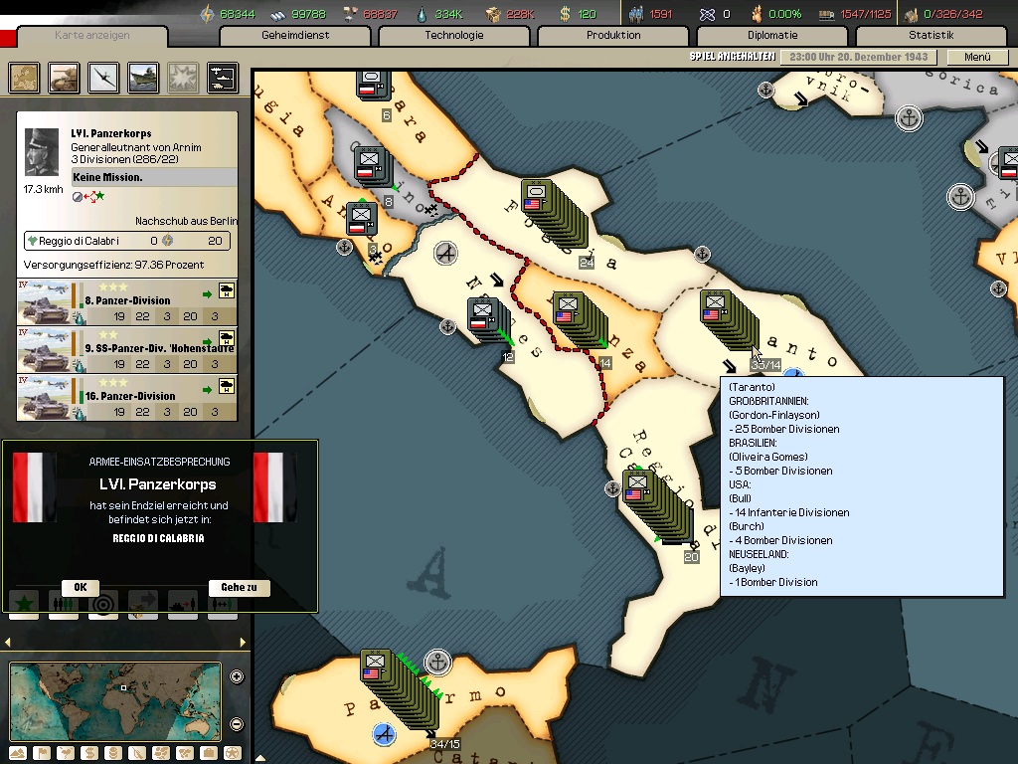Click the money dollar icon in top bar

[566, 14]
